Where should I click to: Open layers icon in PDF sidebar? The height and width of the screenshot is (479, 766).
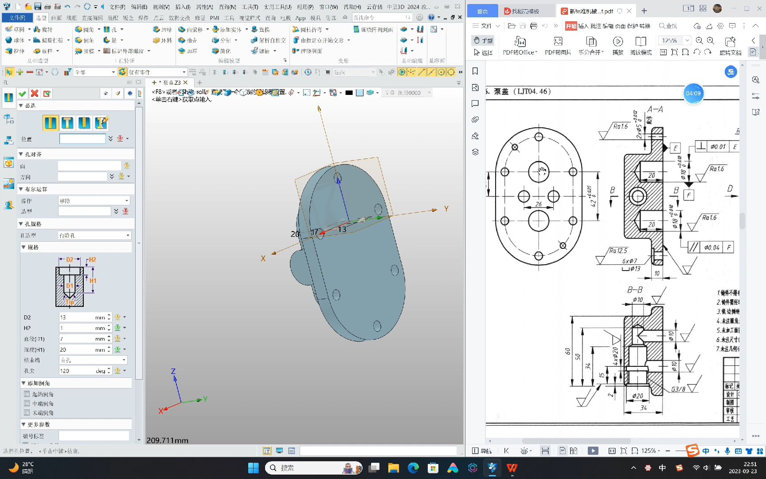tap(475, 152)
